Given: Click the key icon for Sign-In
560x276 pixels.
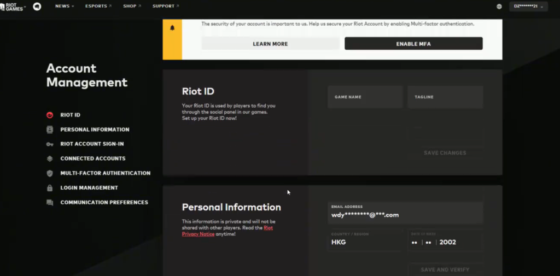Looking at the screenshot, I should 50,144.
